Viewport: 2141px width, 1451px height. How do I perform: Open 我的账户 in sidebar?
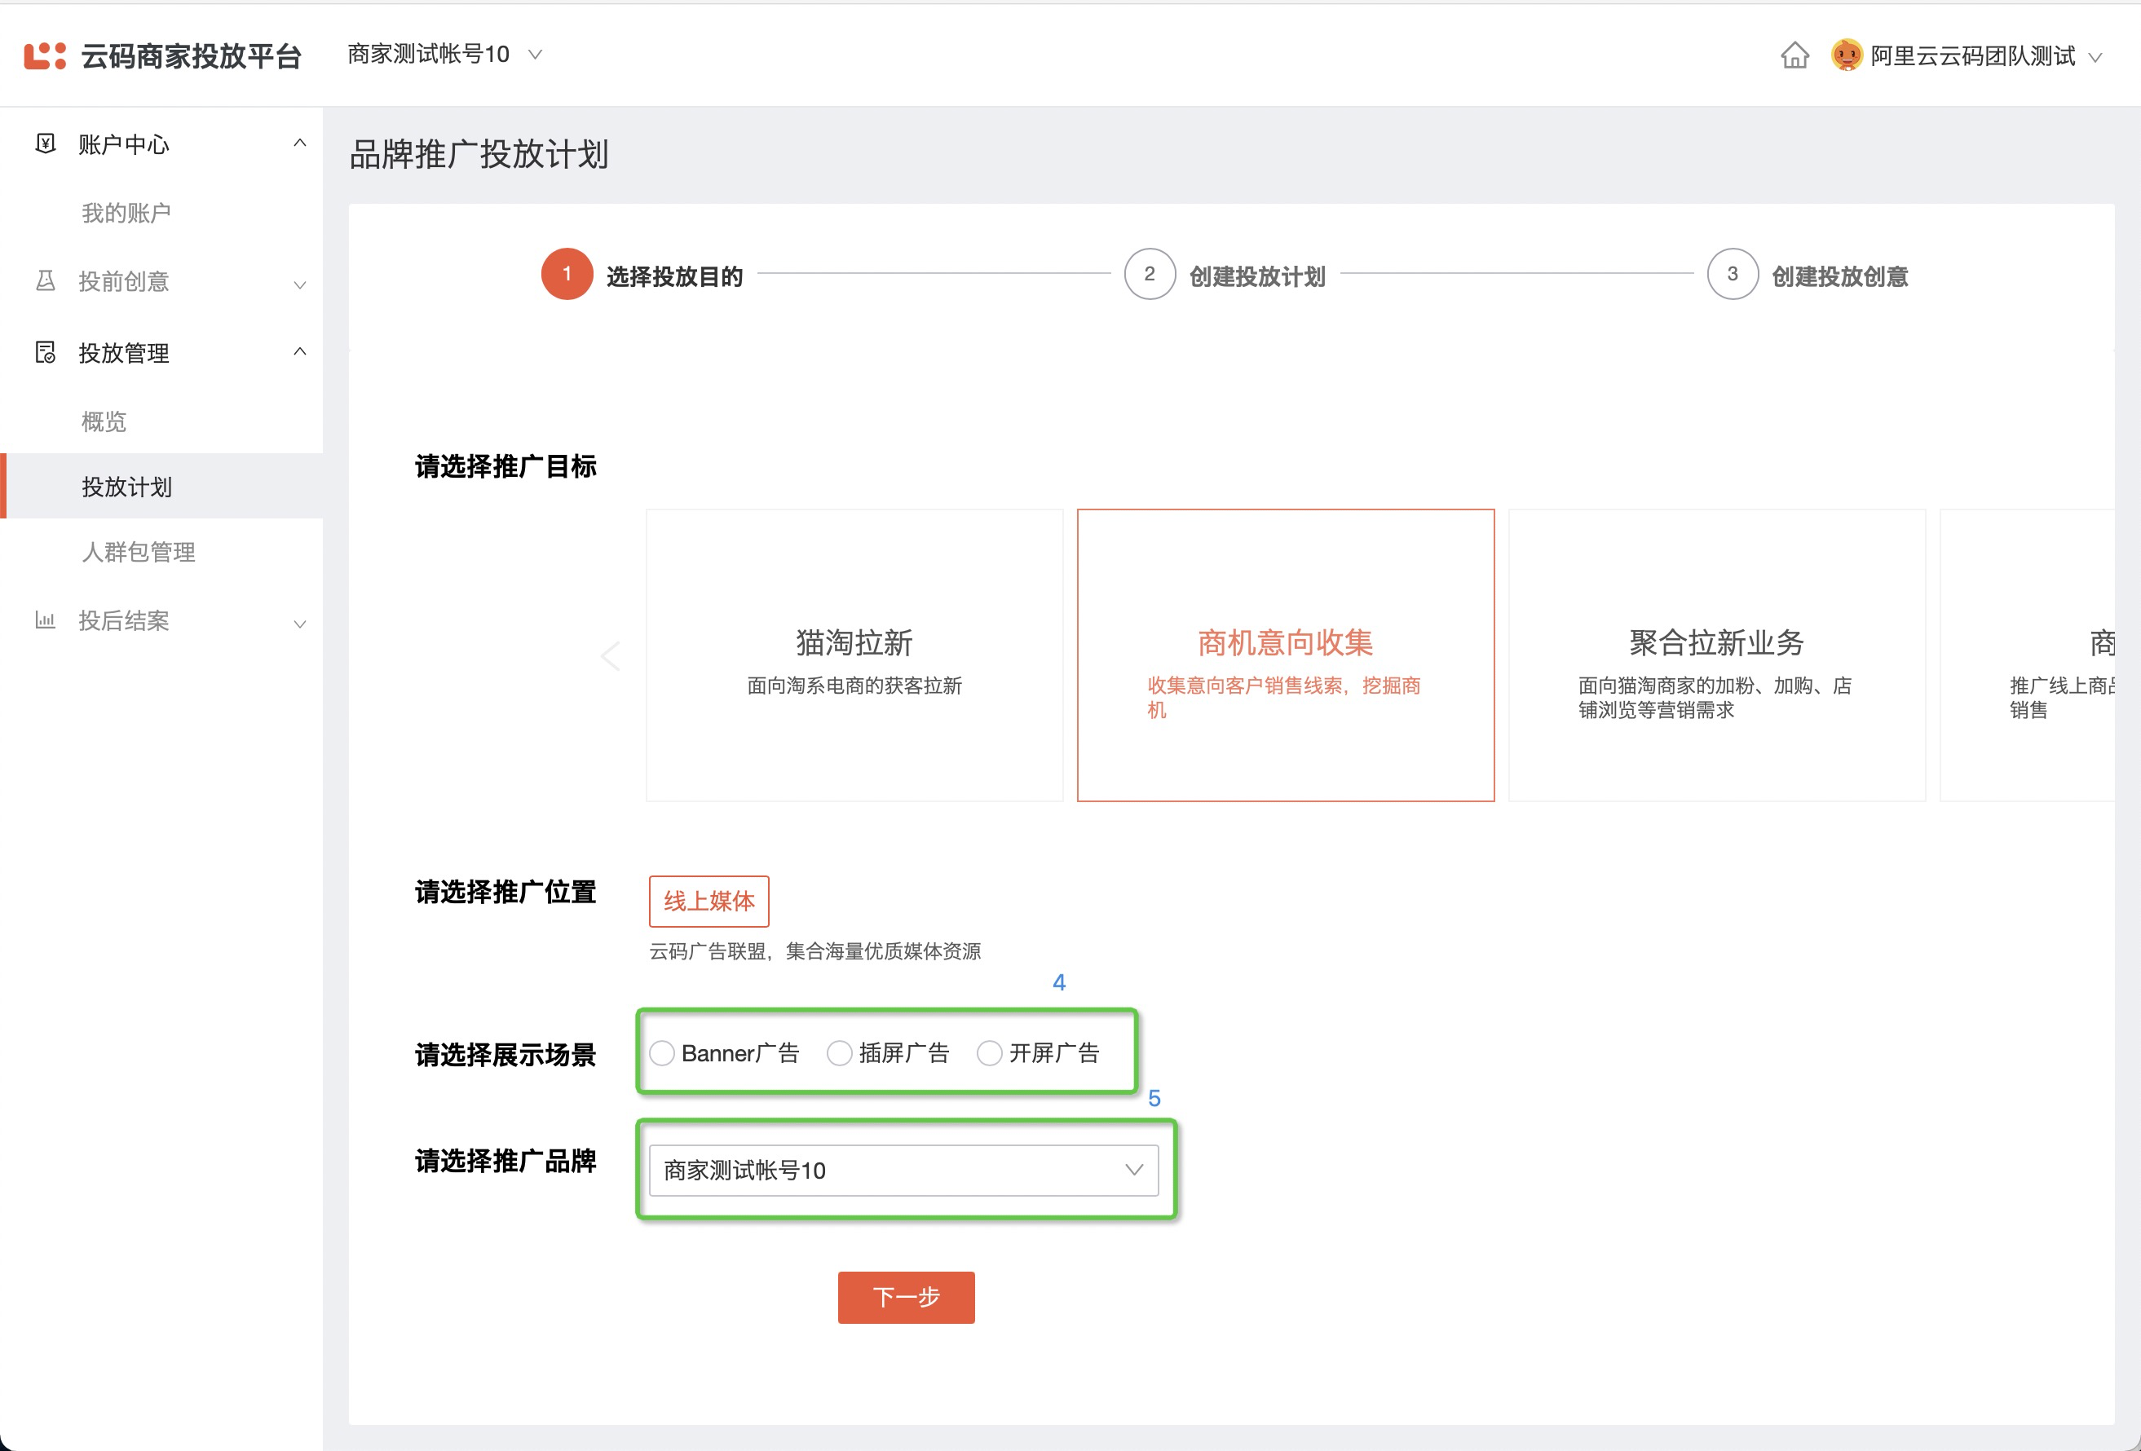click(126, 213)
